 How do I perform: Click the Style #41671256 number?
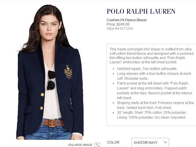click(x=120, y=29)
